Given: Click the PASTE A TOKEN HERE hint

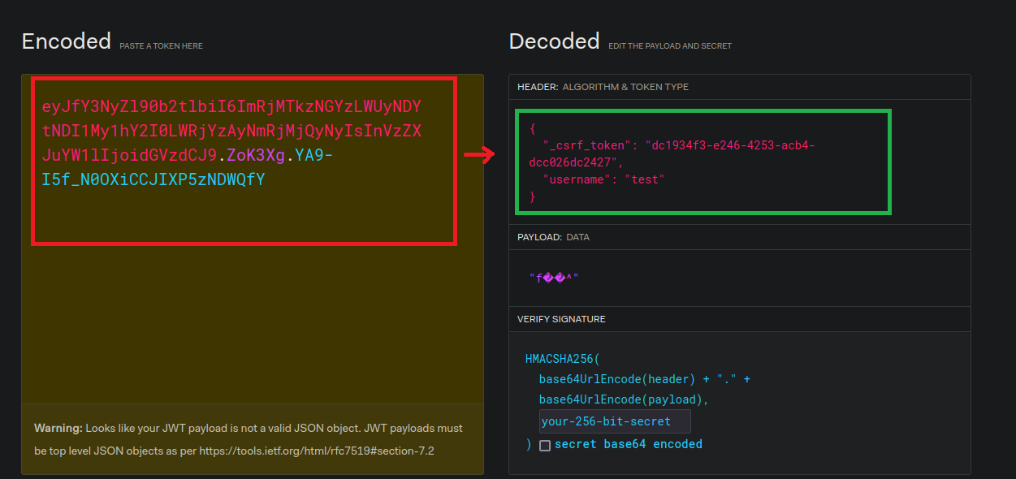Looking at the screenshot, I should (161, 46).
